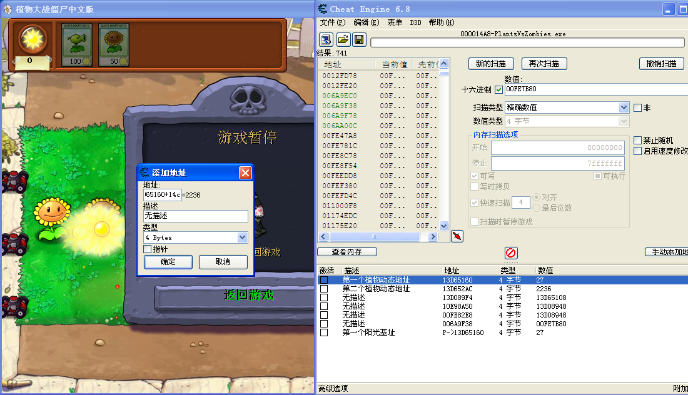Viewport: 688px width, 395px height.
Task: Click the results horizontal scroll-right arrow
Action: (433, 237)
